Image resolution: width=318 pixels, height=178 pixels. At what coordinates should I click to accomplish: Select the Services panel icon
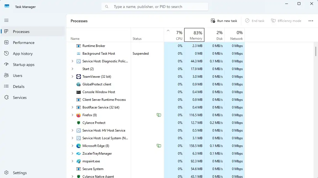tap(6, 98)
